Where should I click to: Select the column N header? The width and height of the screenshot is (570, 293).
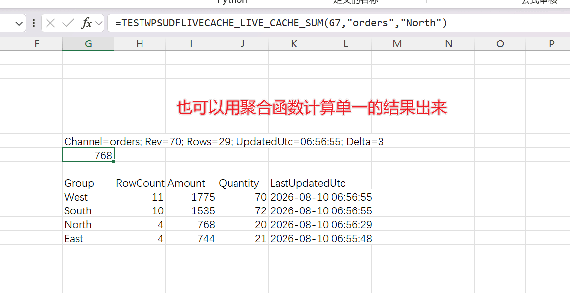[449, 44]
